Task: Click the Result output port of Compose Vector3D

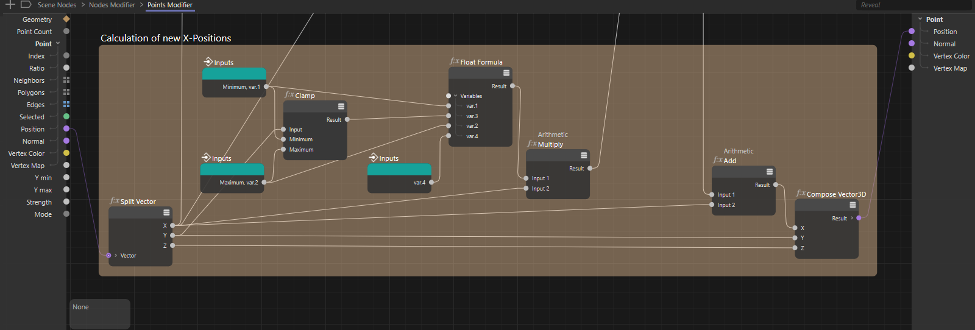Action: 859,218
